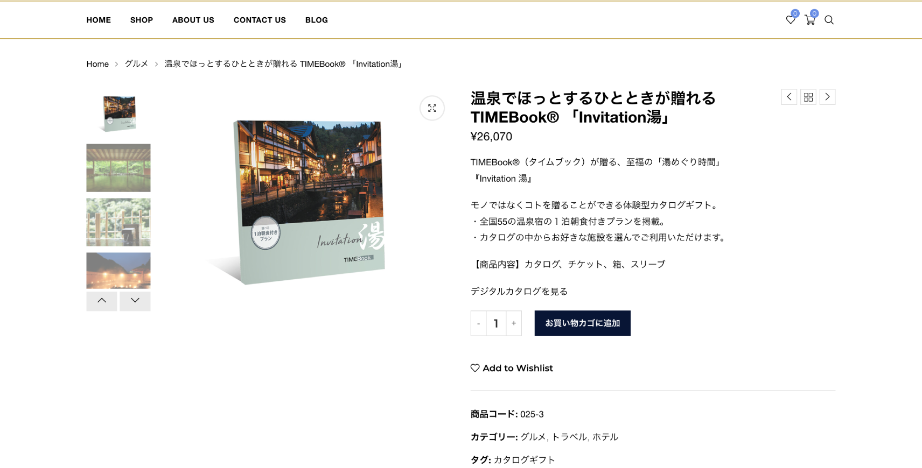Screen dimensions: 922x468
Task: Open the BLOG menu item
Action: pos(317,20)
